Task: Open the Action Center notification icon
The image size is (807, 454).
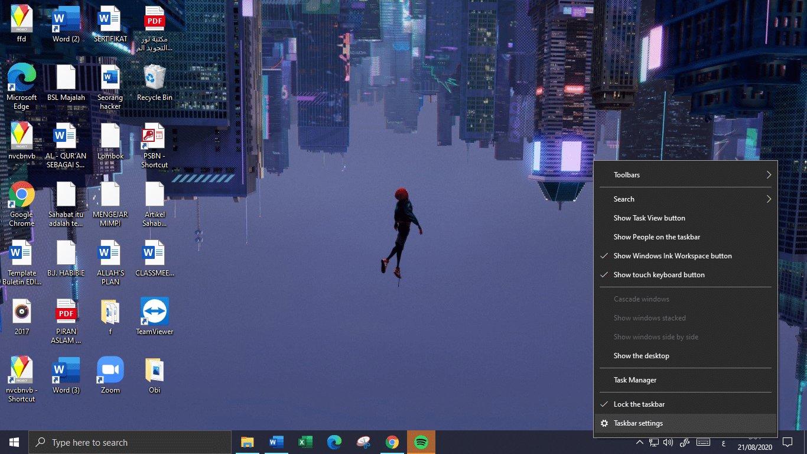Action: 787,442
